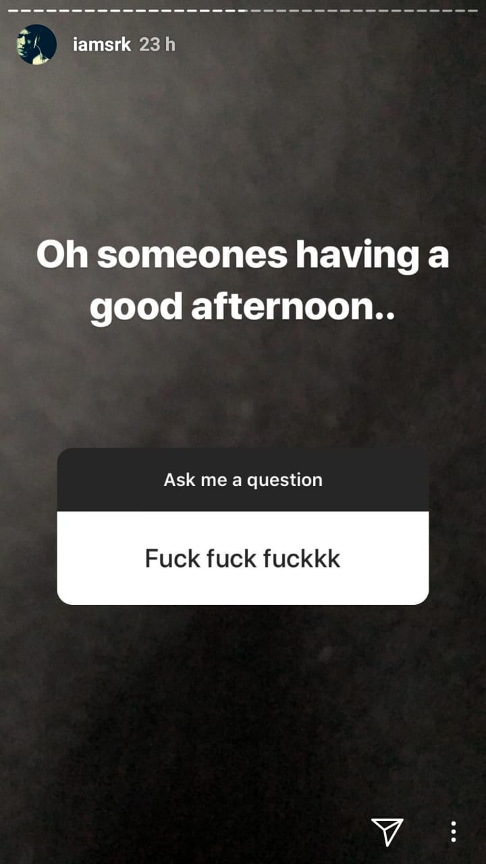Click the word "someones" in the caption
486x864 pixels.
point(192,256)
